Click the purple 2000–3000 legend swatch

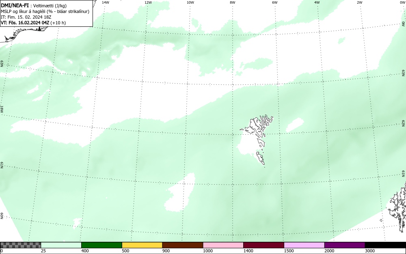click(345, 245)
